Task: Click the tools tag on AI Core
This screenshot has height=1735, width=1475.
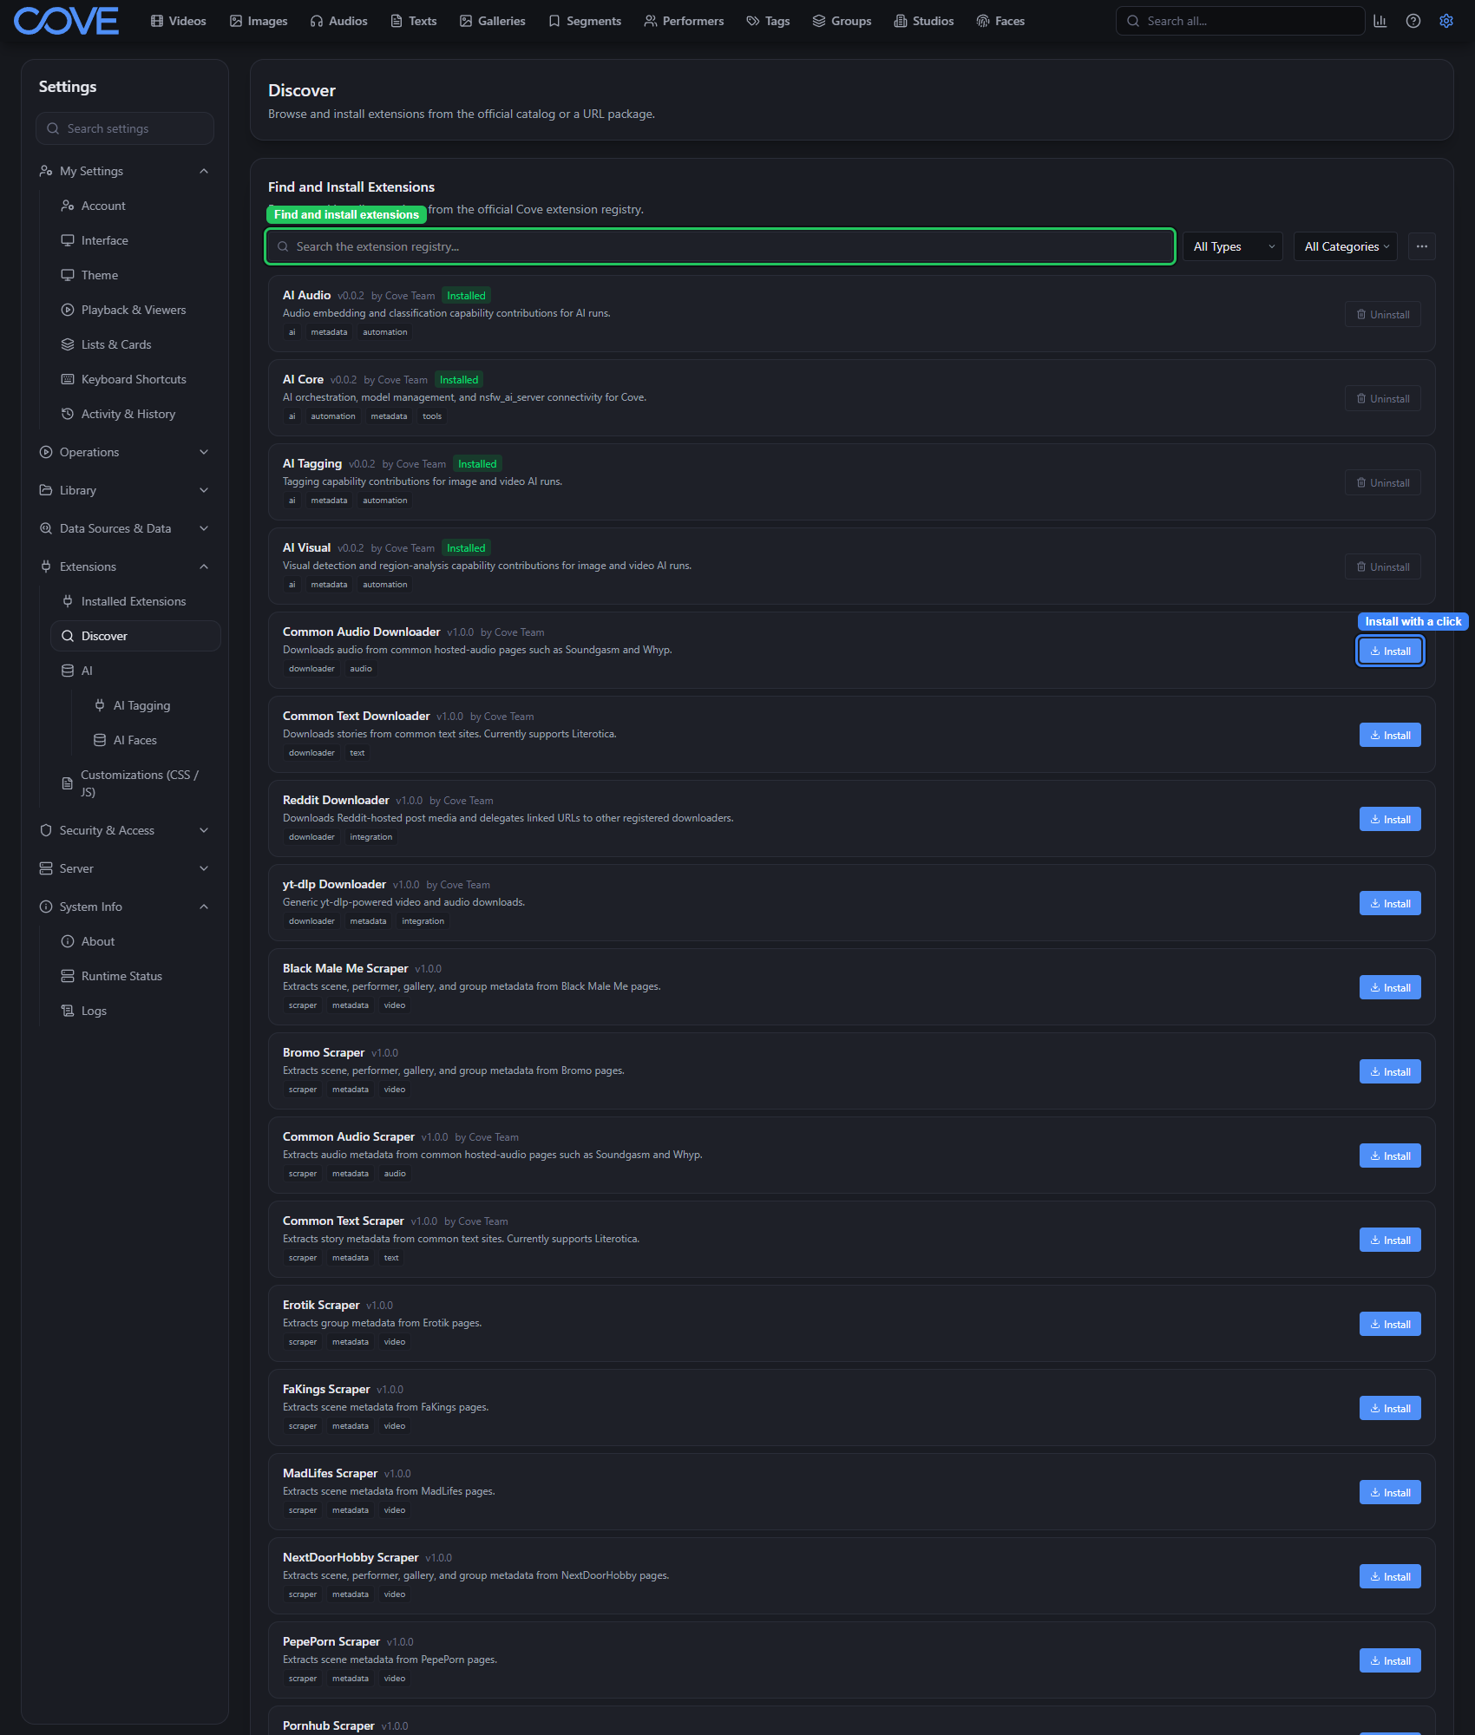Action: (432, 416)
